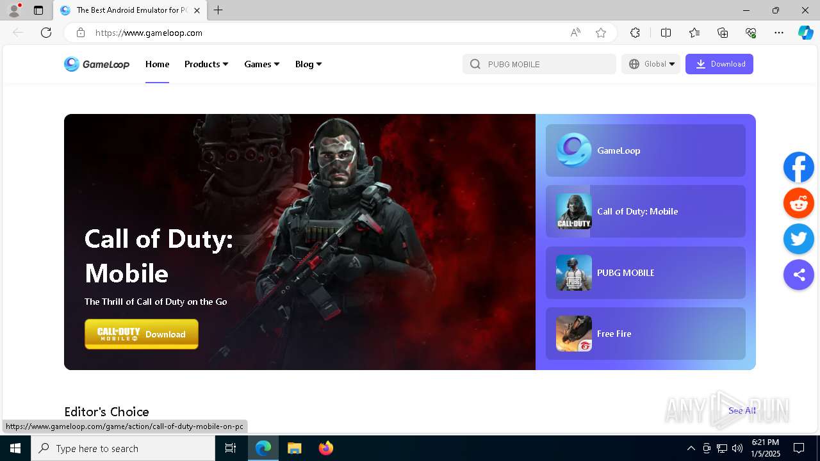820x461 pixels.
Task: Click the search magnifier icon
Action: coord(475,64)
